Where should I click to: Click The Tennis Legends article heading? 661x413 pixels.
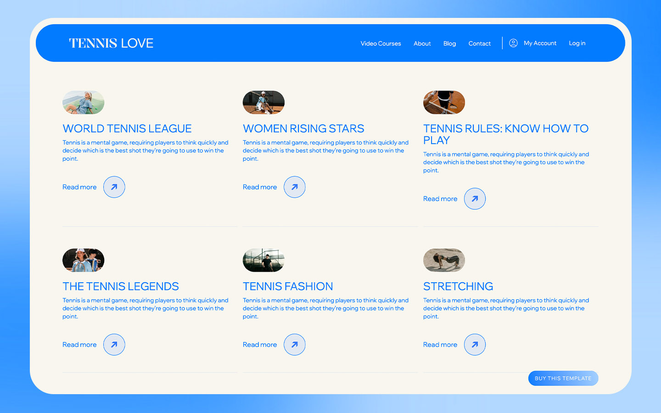pos(120,286)
